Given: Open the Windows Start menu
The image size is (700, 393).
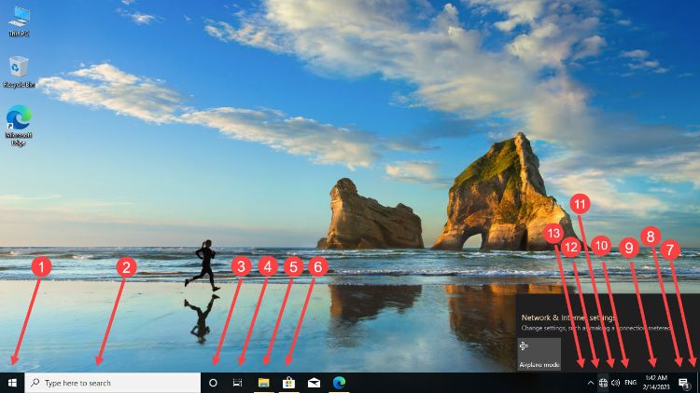Looking at the screenshot, I should [12, 383].
